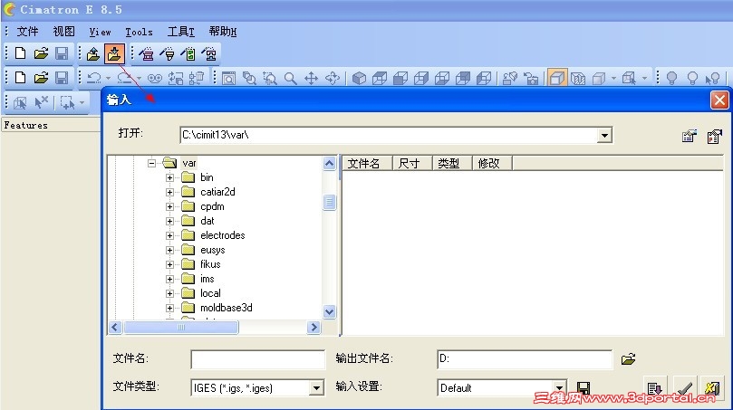Click the tree vertical scrollbar up arrow
The width and height of the screenshot is (733, 410).
point(329,163)
